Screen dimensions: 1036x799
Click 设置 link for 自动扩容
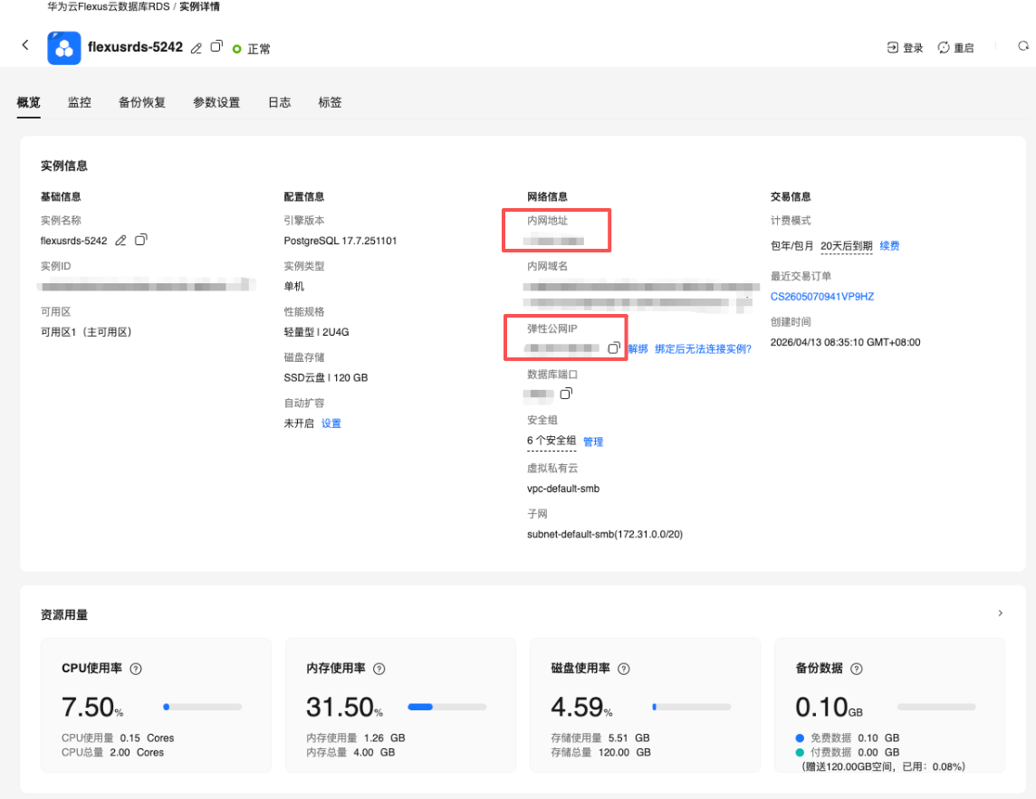click(x=331, y=423)
